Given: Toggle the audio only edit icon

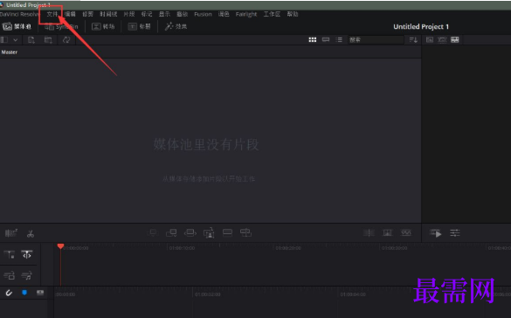Looking at the screenshot, I should point(27,276).
